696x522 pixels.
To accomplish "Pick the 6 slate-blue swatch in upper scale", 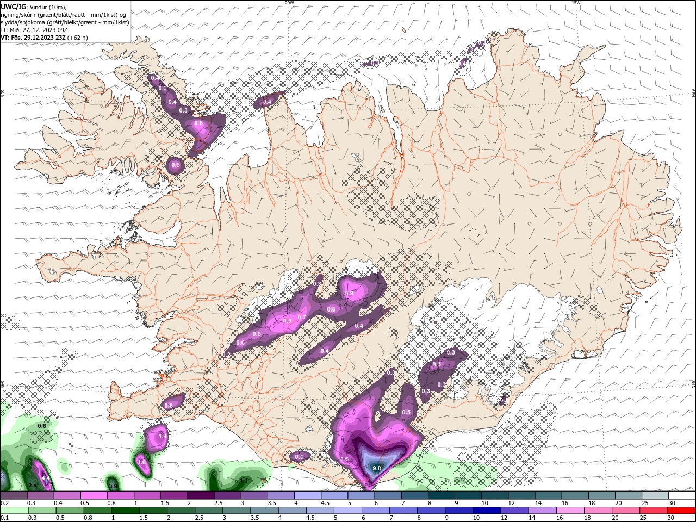I will pos(388,495).
